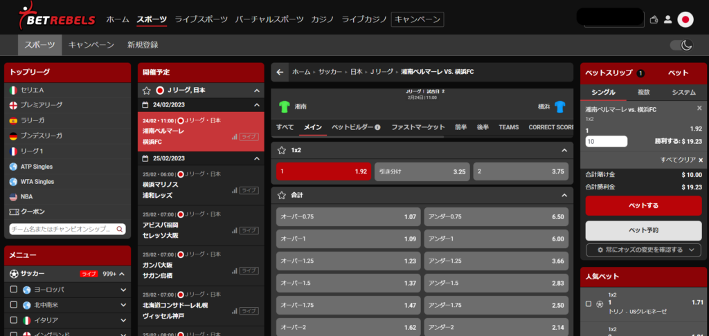Collapse the サッカー menu chevron
Viewport: 709px width, 336px height.
[x=122, y=274]
